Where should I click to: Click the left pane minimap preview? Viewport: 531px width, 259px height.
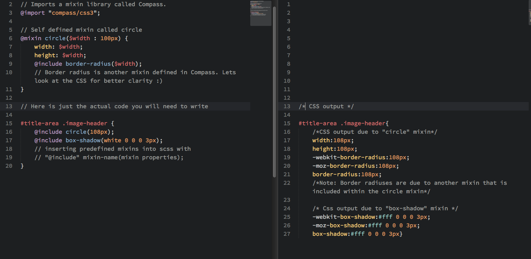(261, 13)
